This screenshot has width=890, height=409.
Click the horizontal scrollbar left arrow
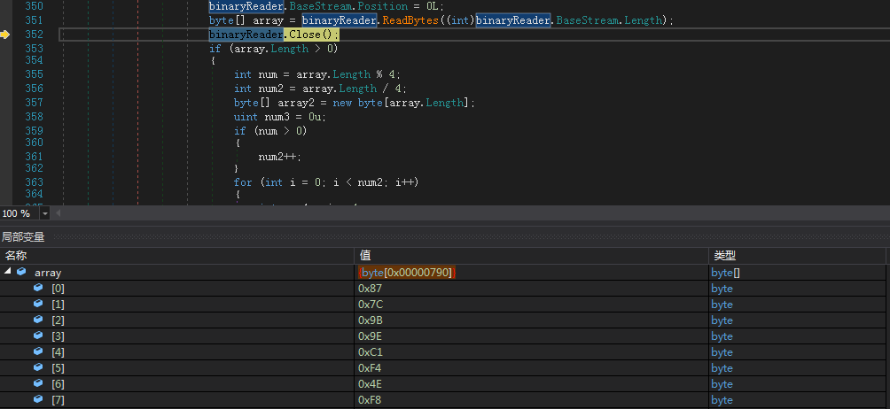[x=58, y=213]
